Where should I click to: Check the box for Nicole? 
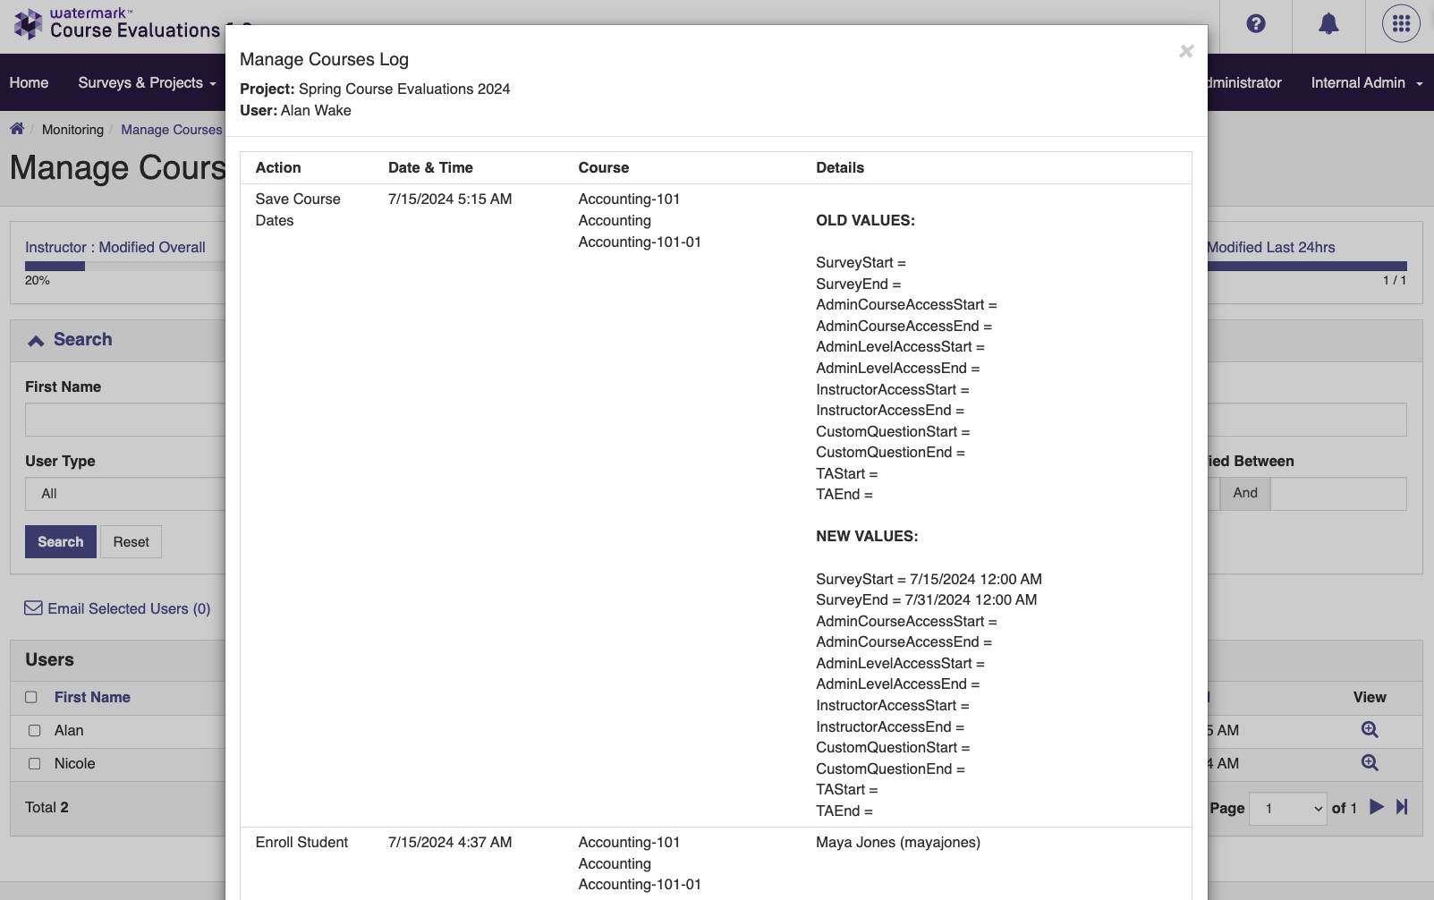point(35,763)
